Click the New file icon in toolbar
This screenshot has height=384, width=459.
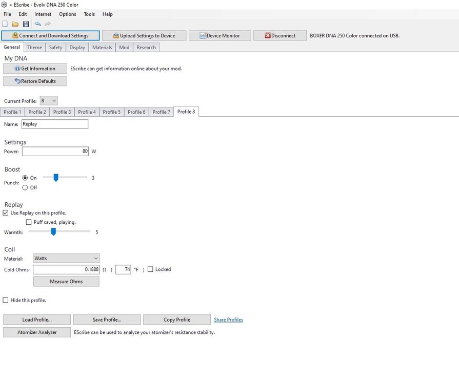tap(5, 24)
